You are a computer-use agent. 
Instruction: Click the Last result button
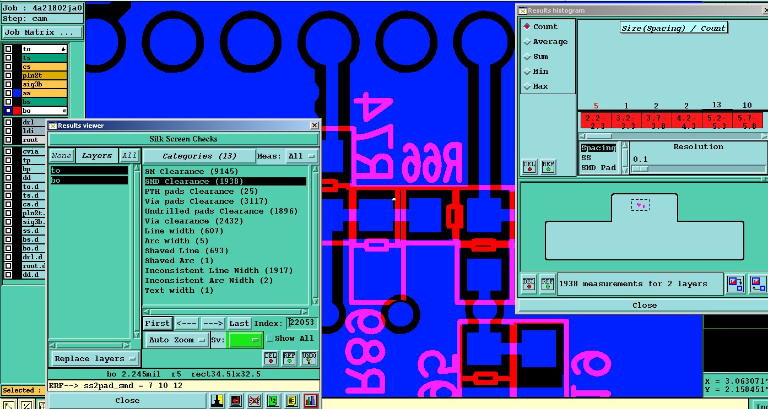coord(239,323)
